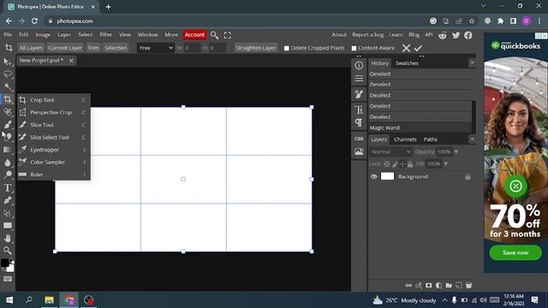The image size is (548, 308).
Task: Open Reddit icon link
Action: (x=443, y=35)
